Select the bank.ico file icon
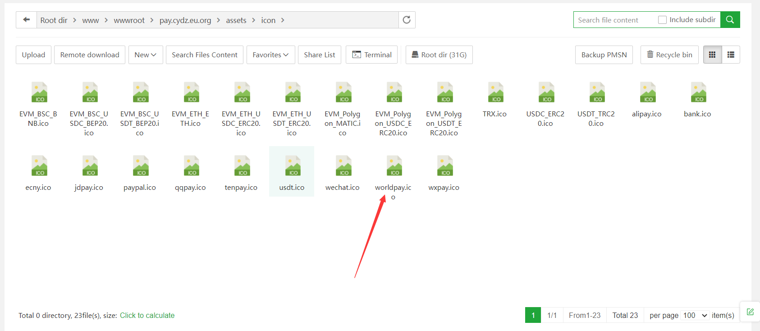The image size is (760, 331). coord(698,92)
